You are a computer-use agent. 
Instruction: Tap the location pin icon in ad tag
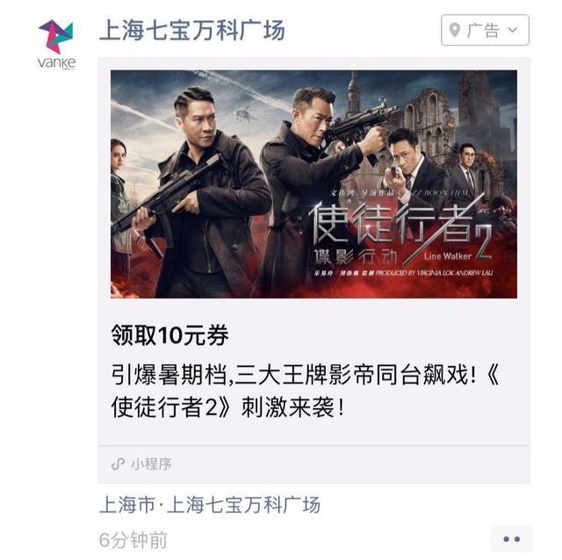click(x=455, y=30)
